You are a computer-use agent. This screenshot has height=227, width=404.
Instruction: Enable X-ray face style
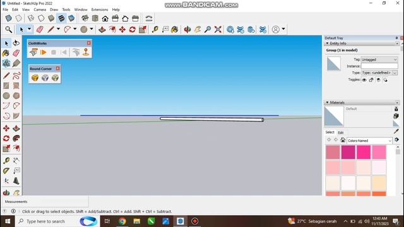coord(8,18)
